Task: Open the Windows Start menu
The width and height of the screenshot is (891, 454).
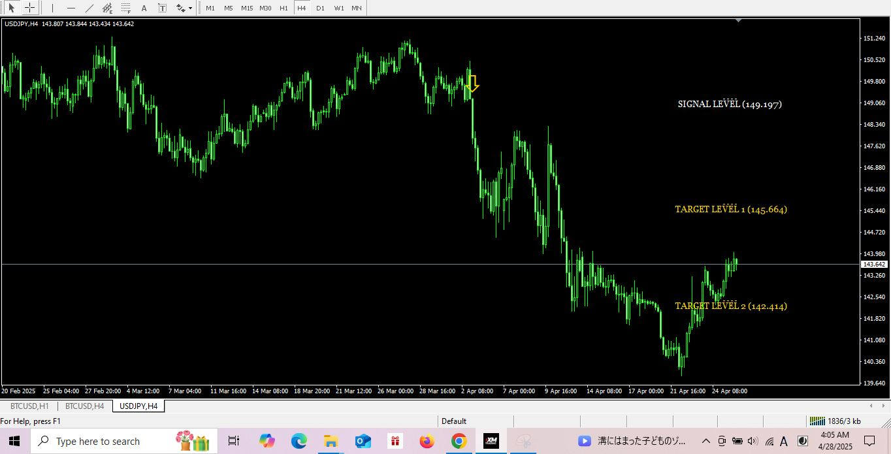Action: pyautogui.click(x=14, y=441)
